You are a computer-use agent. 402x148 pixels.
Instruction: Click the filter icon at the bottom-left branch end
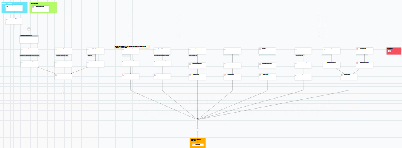(x=63, y=93)
